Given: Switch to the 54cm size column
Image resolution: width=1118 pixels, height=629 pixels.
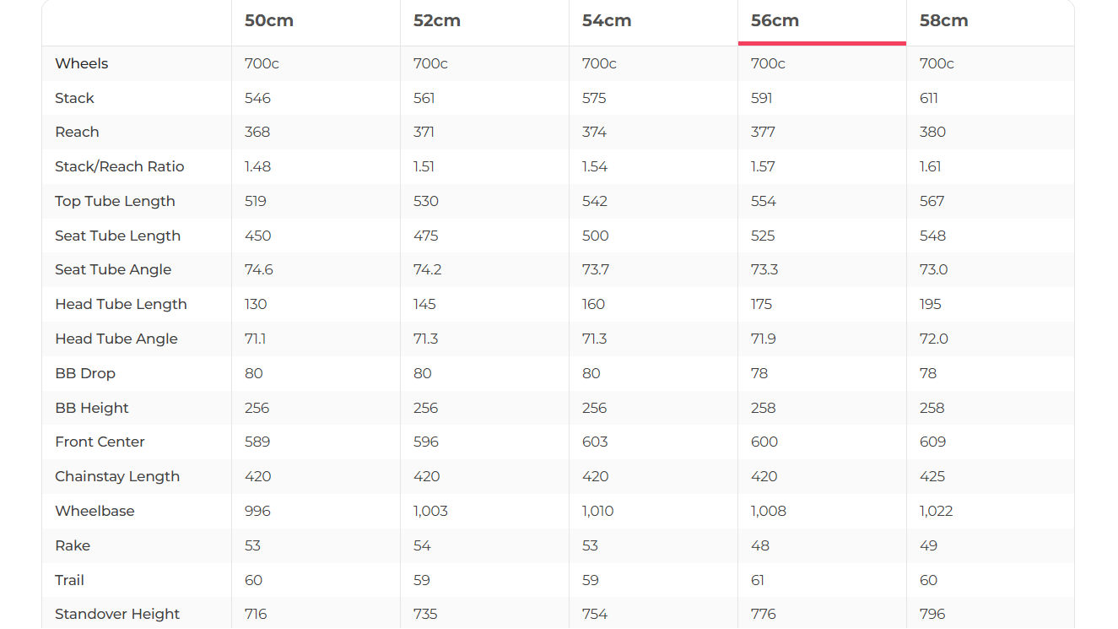Looking at the screenshot, I should click(607, 21).
